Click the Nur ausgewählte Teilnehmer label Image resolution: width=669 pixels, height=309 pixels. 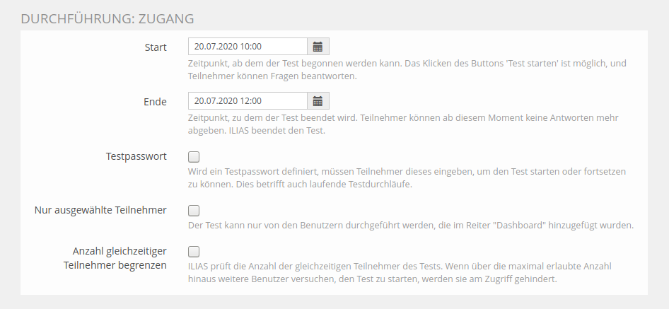point(100,210)
